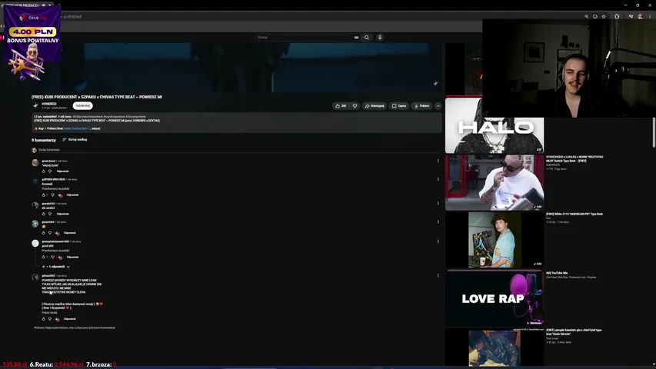Viewport: 656px width, 369px height.
Task: Dislike the emoji-only comment
Action: click(x=50, y=233)
